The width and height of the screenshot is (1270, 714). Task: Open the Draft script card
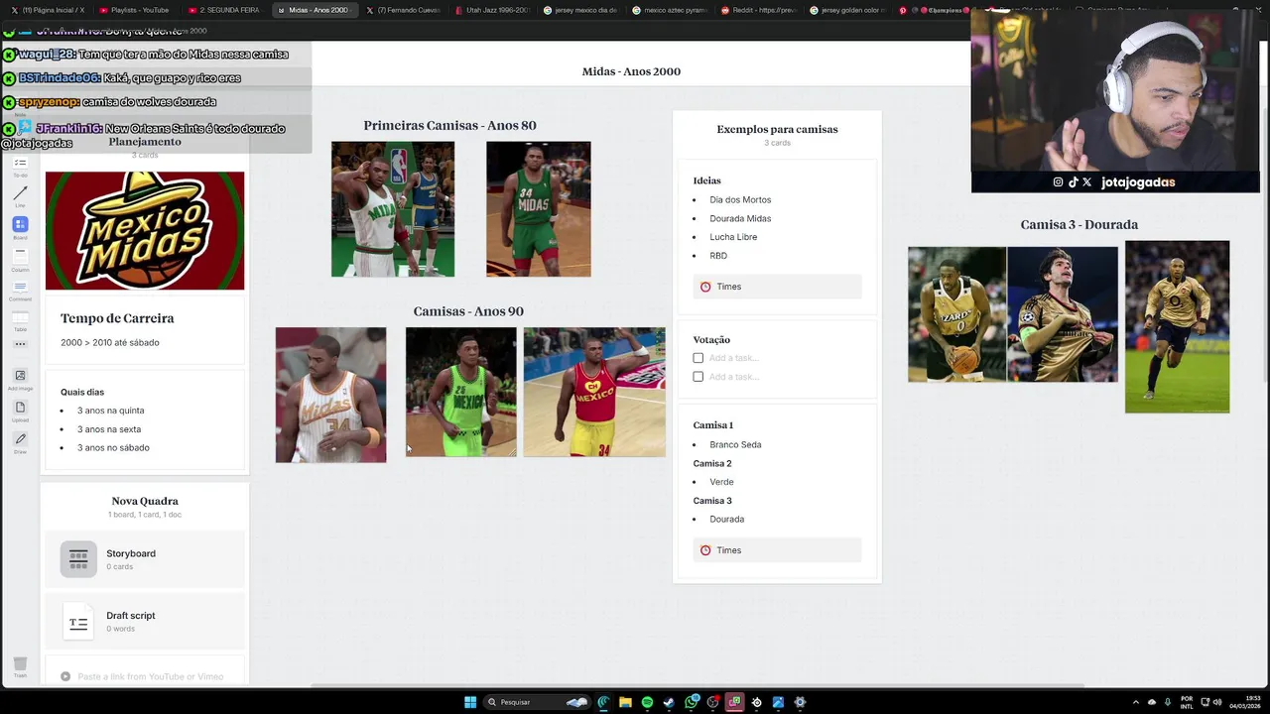145,622
